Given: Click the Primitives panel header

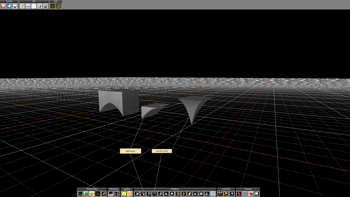Looking at the screenshot, I should coord(175,189).
